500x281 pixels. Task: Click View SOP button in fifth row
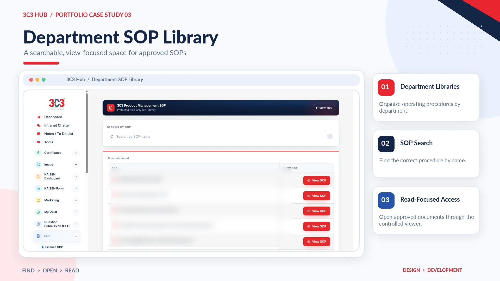coord(316,242)
